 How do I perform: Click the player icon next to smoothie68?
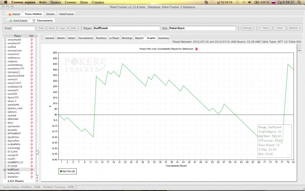coord(5,40)
